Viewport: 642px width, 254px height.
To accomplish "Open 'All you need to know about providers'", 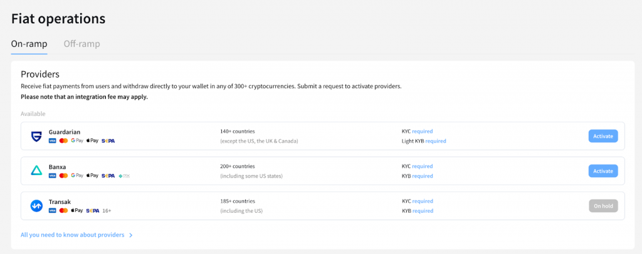I will point(76,235).
